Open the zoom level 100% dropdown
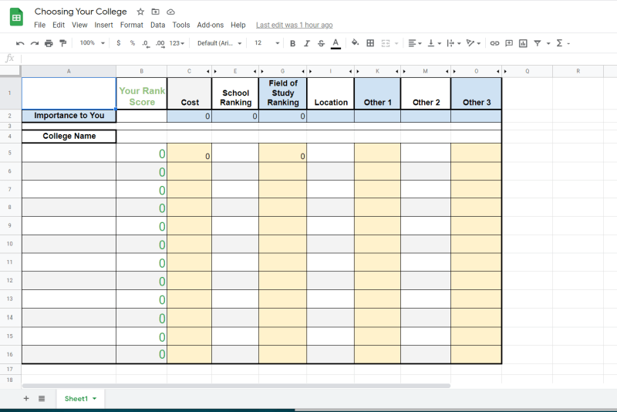 pos(91,43)
